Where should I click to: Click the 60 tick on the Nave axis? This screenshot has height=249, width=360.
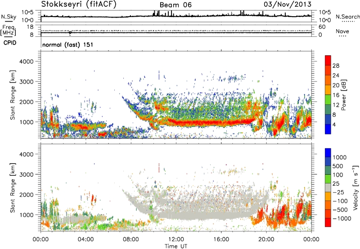tap(322, 27)
